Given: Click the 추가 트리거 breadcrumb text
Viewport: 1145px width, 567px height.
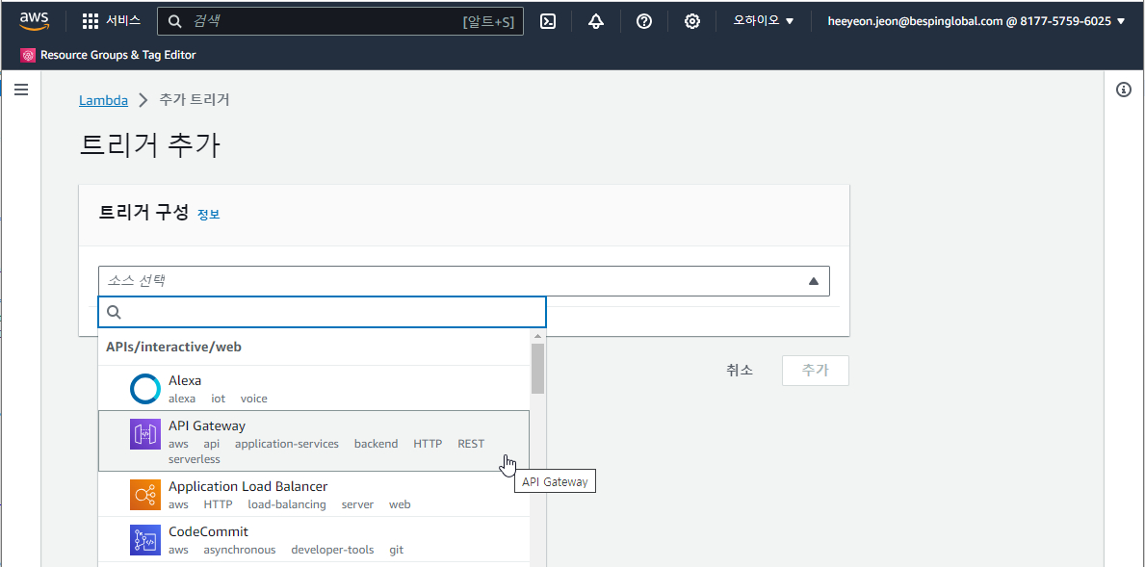Looking at the screenshot, I should [x=195, y=100].
